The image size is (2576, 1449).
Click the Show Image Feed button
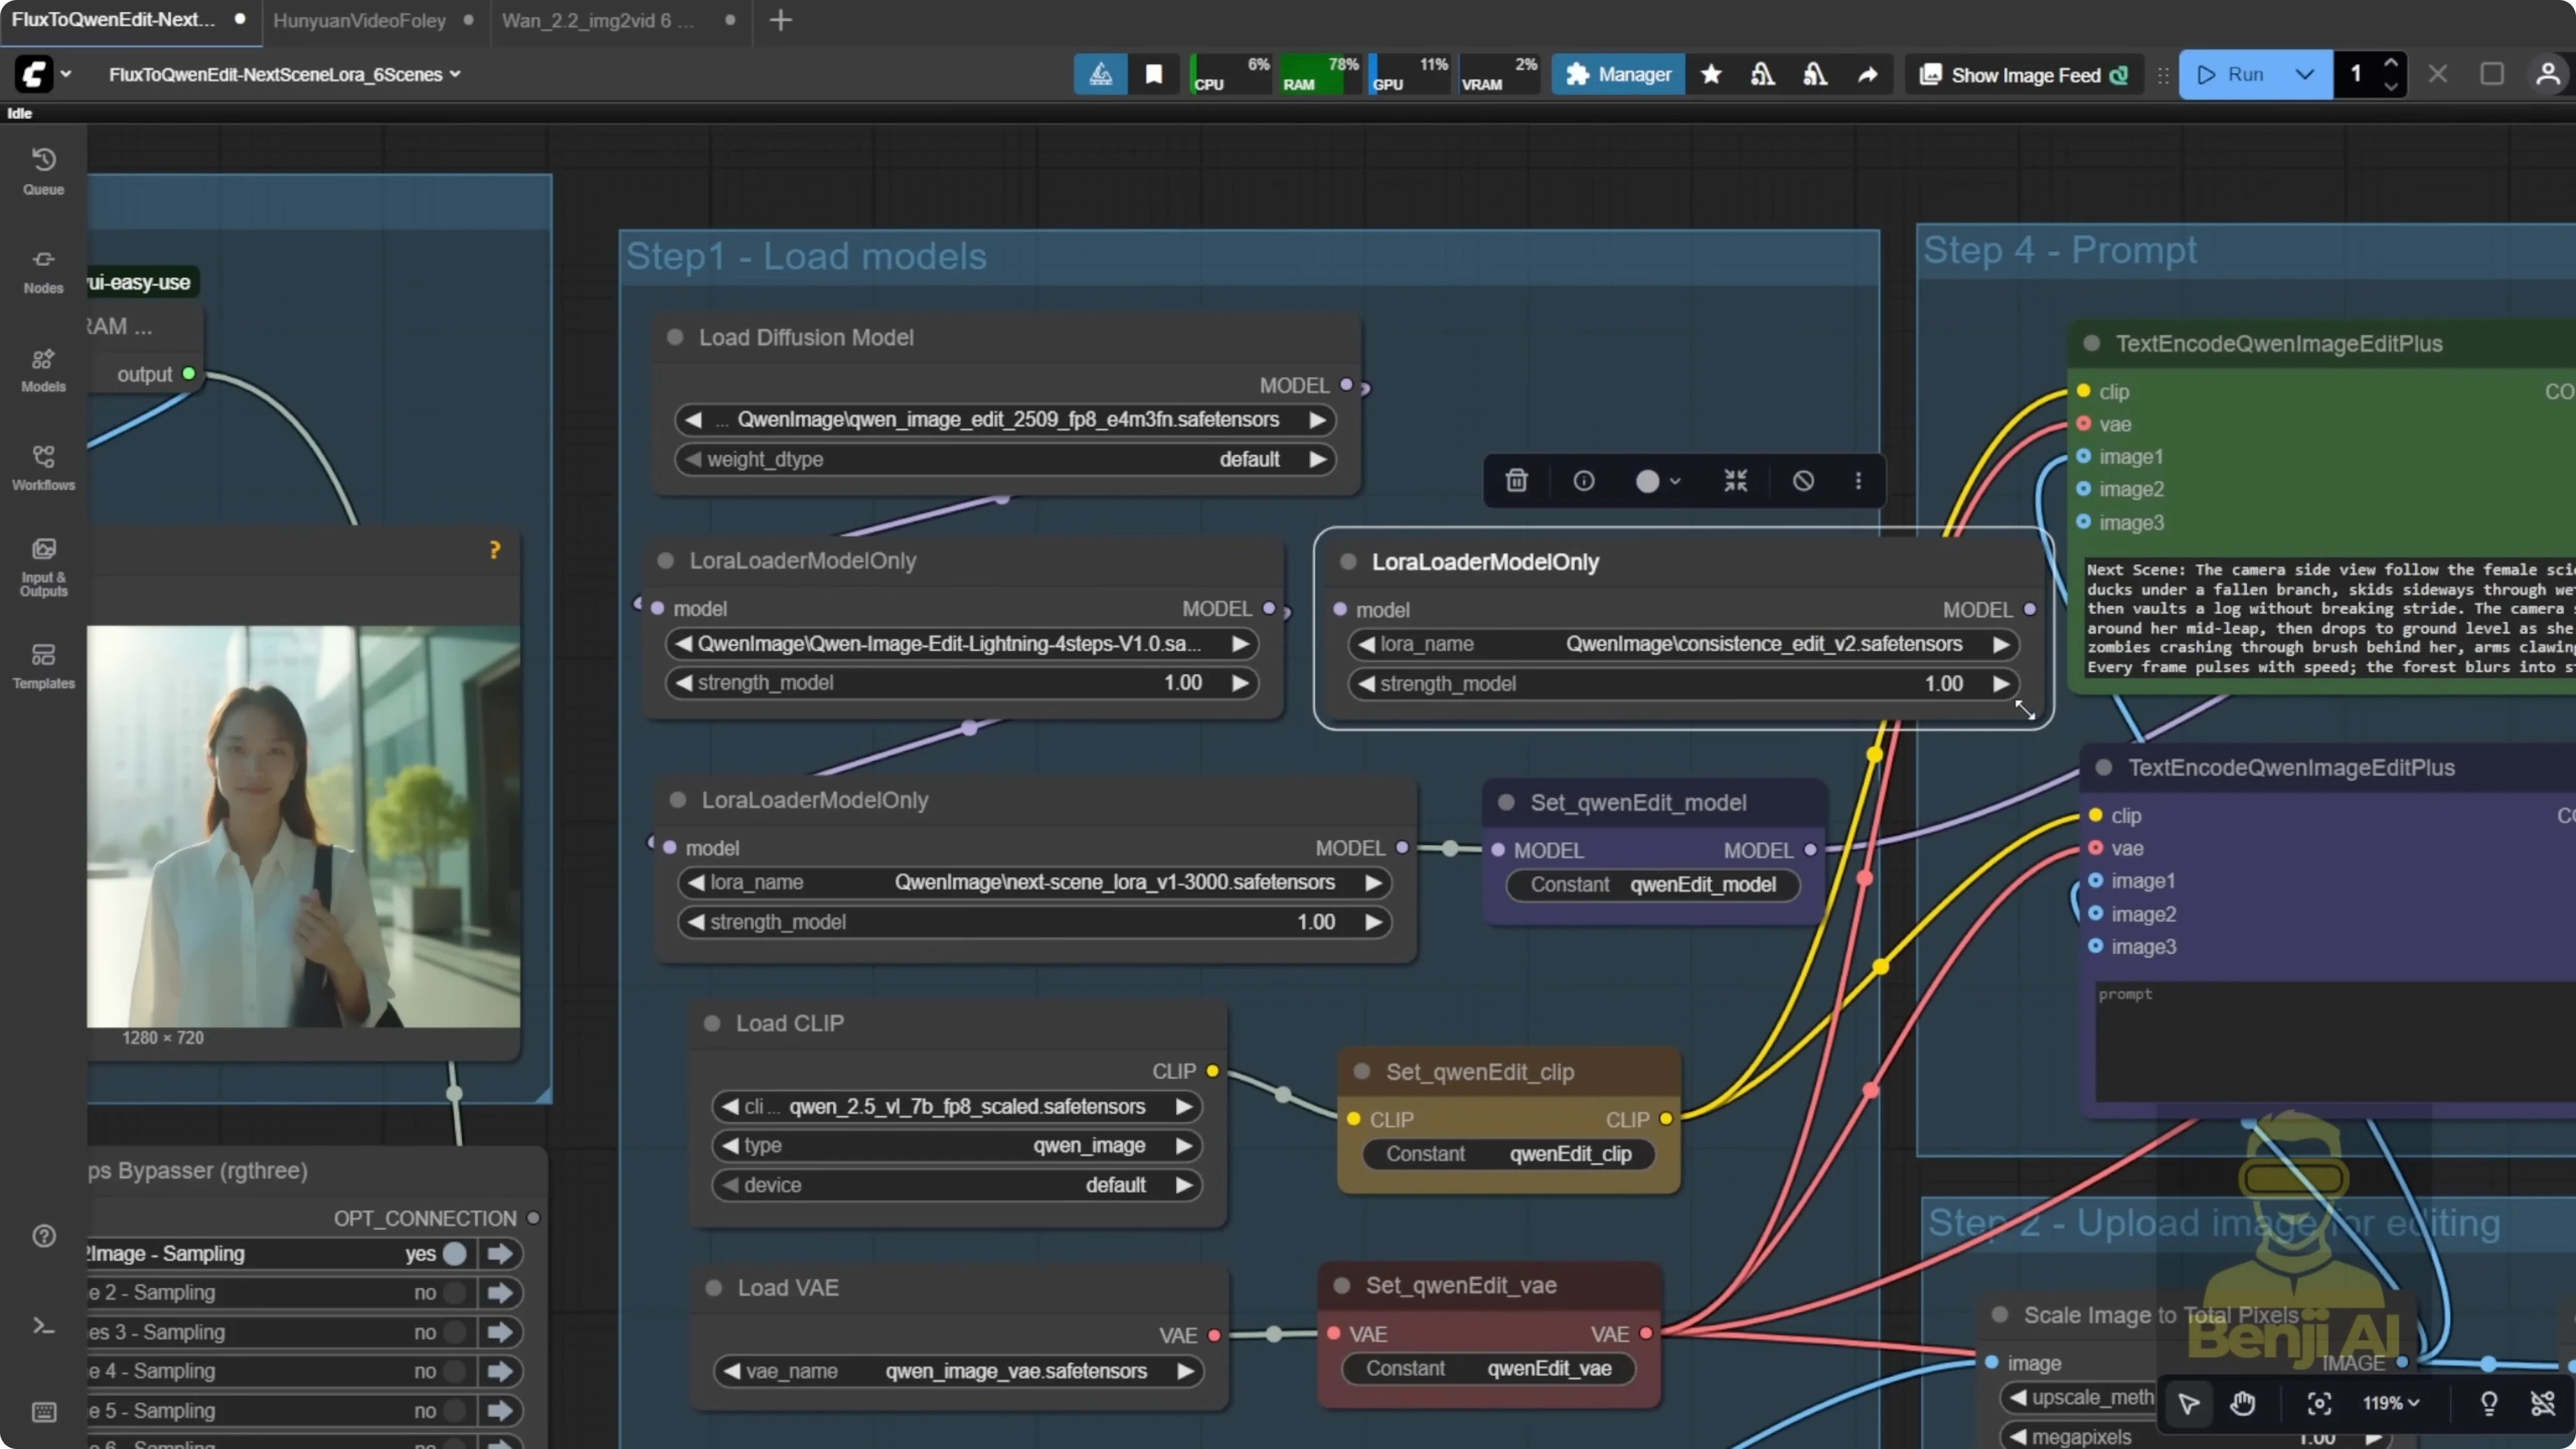point(2022,74)
